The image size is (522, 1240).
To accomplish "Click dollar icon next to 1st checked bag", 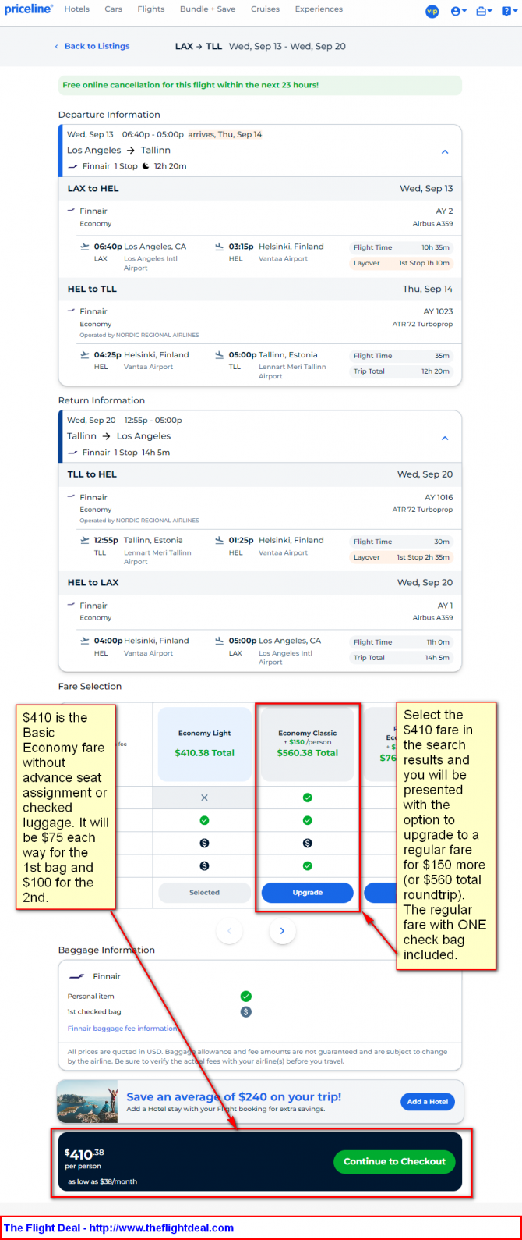I will 245,1012.
